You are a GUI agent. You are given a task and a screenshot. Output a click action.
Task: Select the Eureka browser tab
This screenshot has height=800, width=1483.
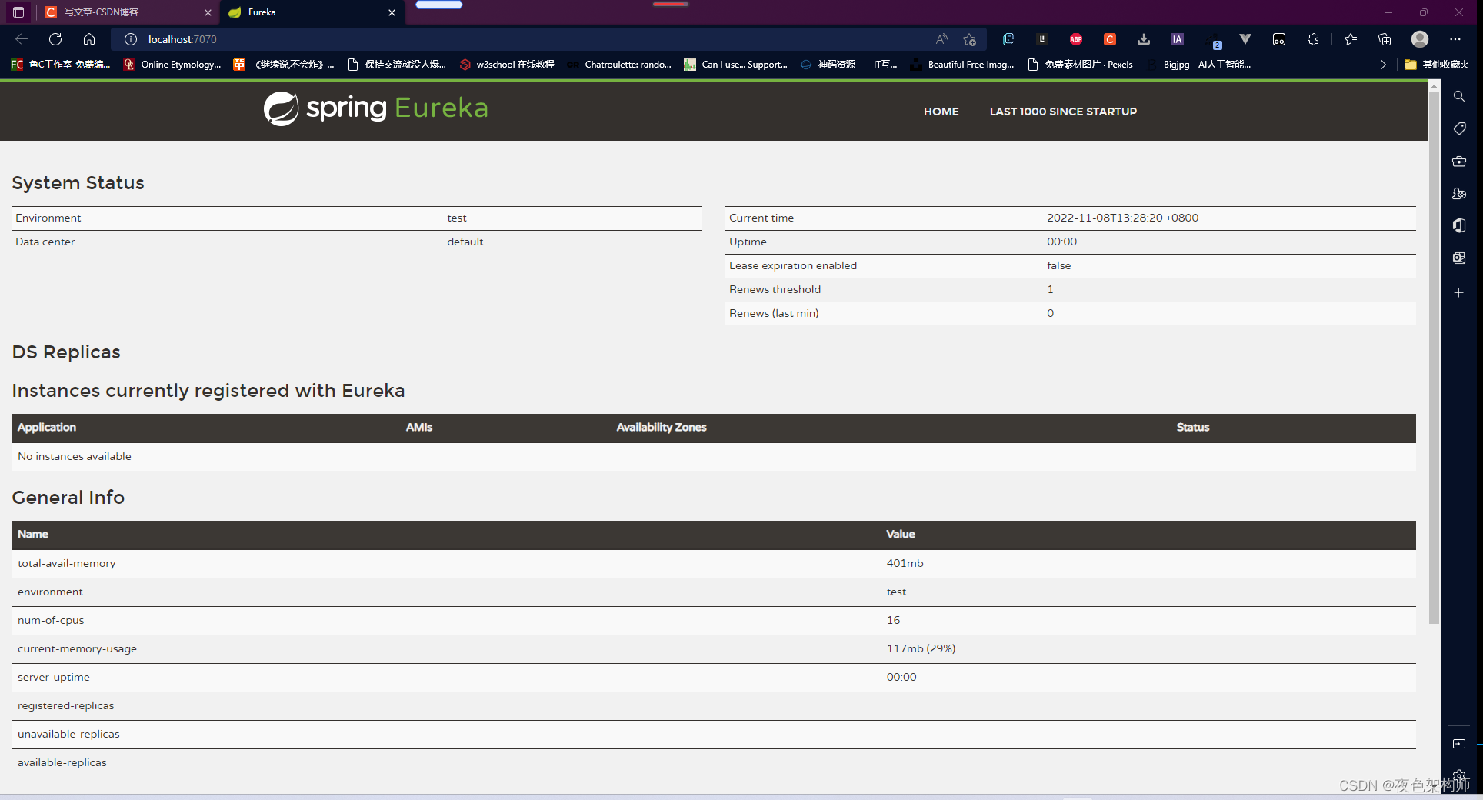[x=312, y=12]
